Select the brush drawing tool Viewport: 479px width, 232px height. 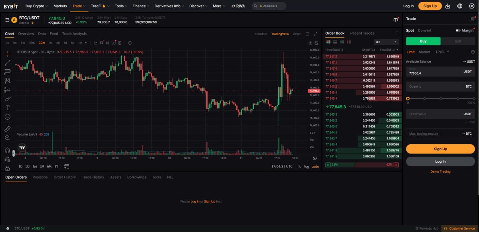click(8, 98)
